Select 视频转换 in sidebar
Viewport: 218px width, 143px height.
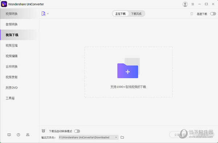20,14
